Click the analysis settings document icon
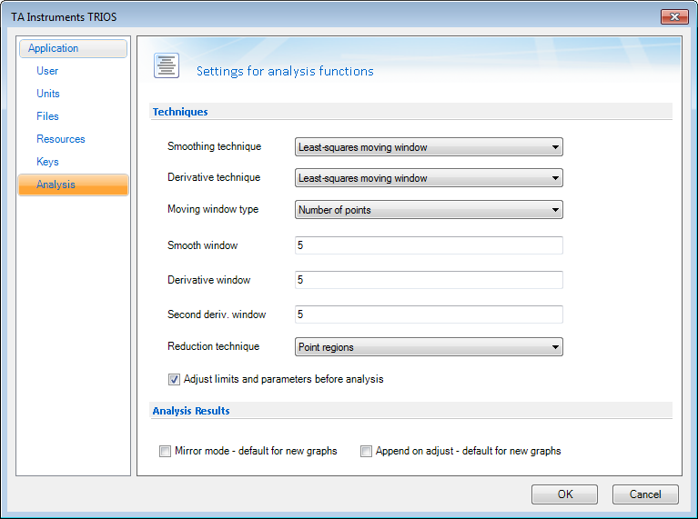This screenshot has width=698, height=519. point(167,65)
